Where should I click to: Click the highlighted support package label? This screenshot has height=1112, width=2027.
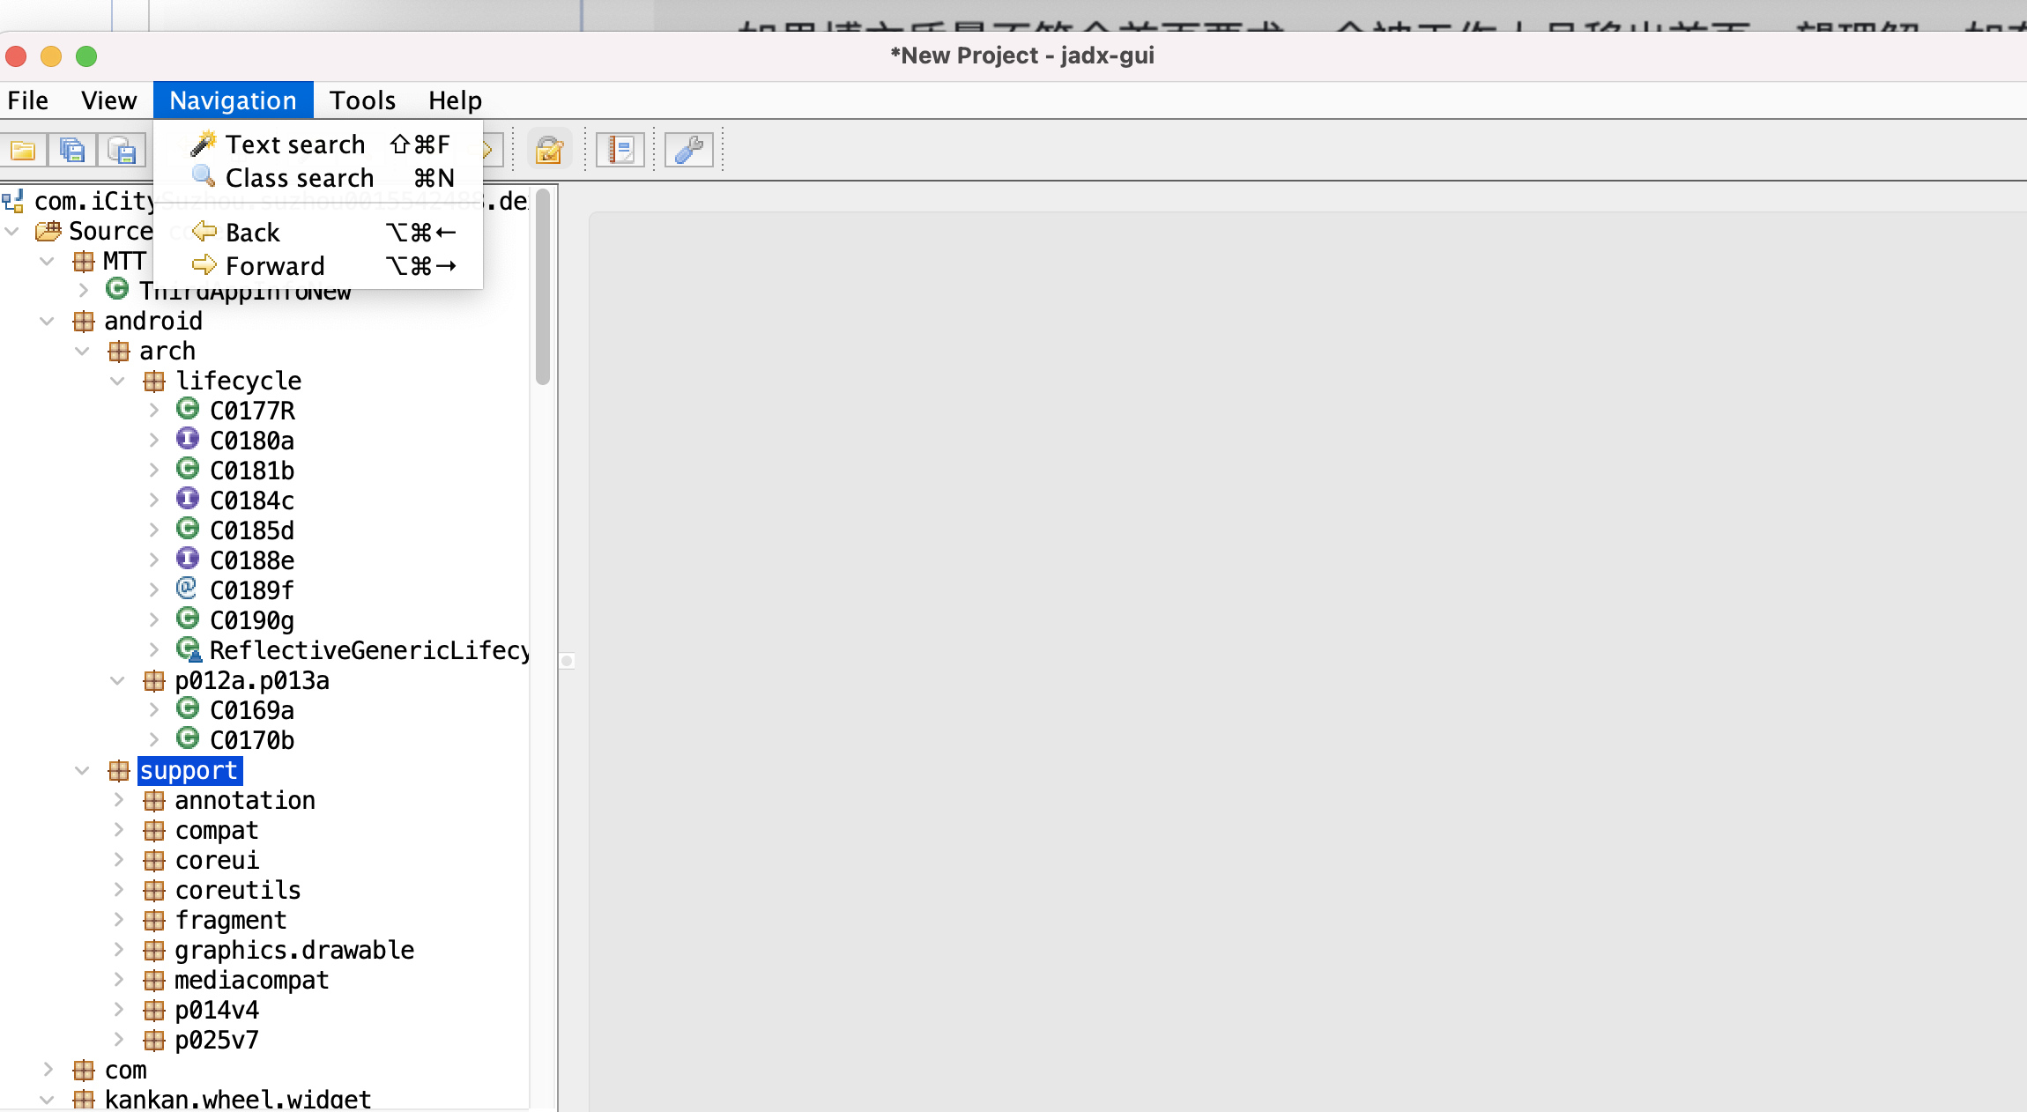click(x=189, y=770)
